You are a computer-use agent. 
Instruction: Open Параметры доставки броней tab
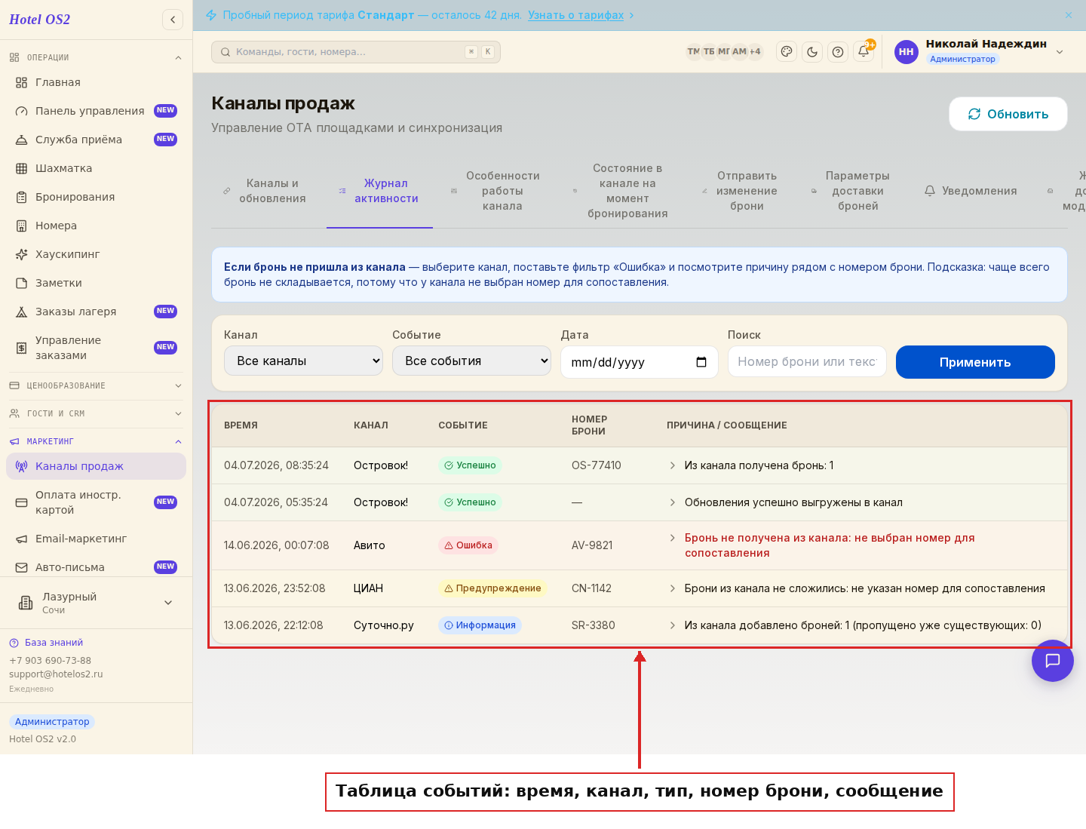851,191
